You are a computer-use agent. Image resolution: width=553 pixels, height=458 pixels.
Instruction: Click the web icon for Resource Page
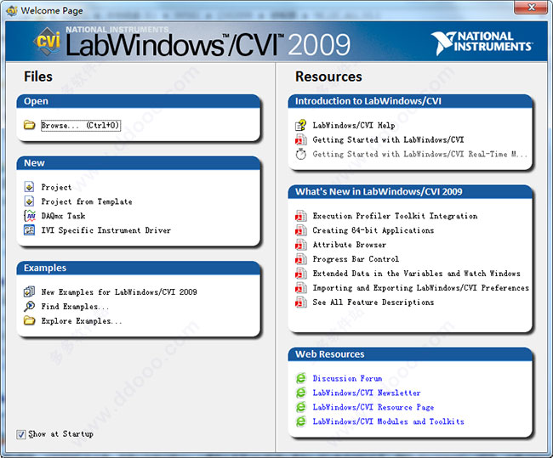click(301, 407)
